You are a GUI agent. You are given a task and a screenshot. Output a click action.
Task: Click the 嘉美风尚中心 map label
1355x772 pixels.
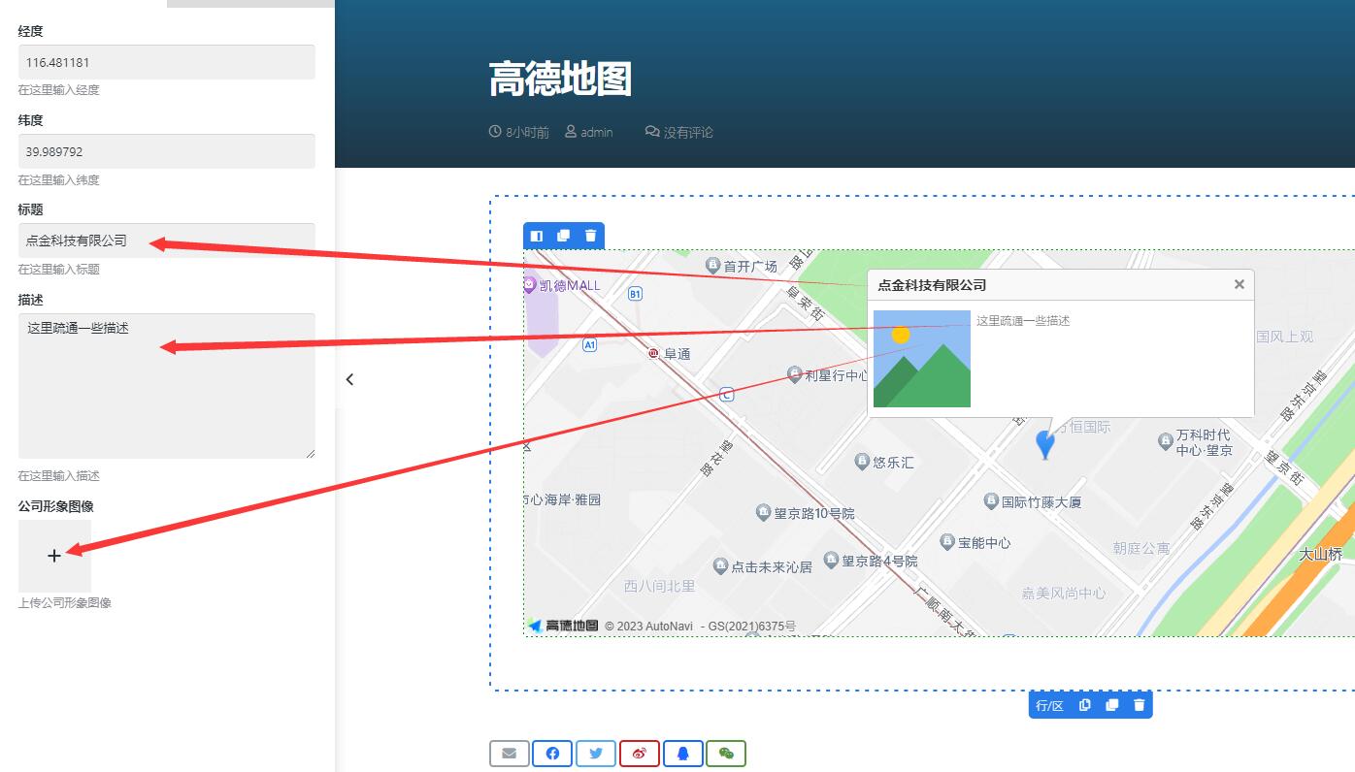[x=1063, y=593]
